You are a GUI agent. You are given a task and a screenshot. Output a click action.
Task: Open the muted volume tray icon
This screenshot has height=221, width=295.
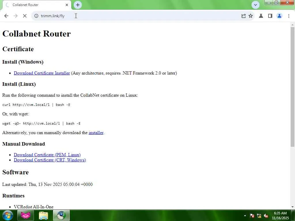(x=266, y=216)
